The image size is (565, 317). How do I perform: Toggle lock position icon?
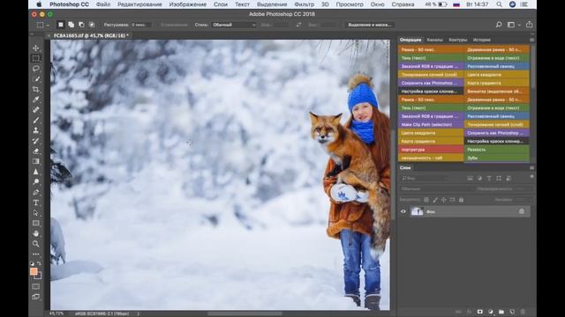pyautogui.click(x=443, y=200)
